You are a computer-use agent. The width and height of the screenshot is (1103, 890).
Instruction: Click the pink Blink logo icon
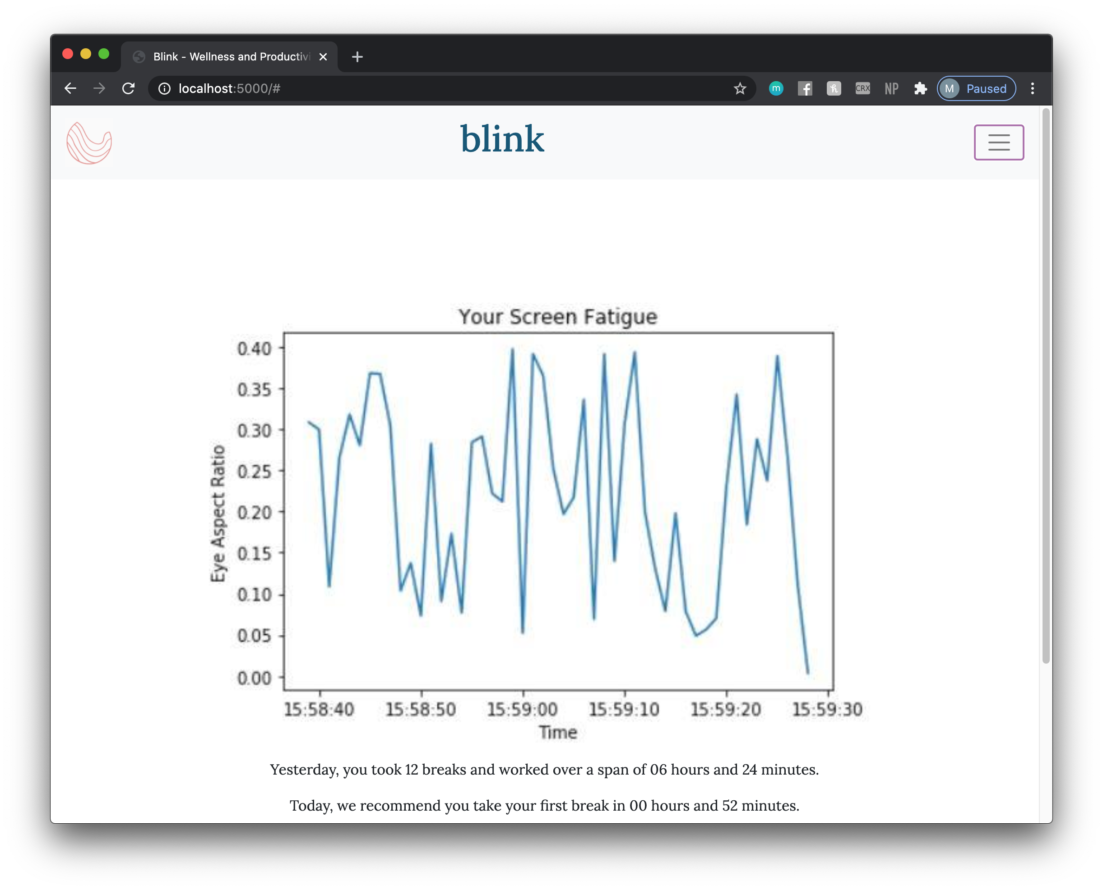[x=89, y=143]
